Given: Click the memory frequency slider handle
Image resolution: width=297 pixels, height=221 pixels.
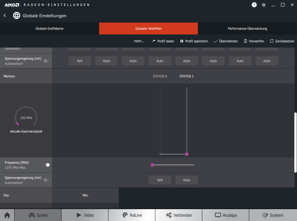Looking at the screenshot, I should click(152, 165).
